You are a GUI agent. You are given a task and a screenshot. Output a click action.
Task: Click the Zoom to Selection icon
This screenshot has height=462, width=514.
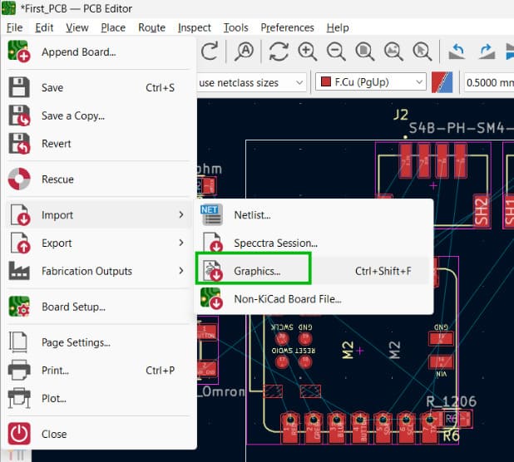click(x=423, y=52)
